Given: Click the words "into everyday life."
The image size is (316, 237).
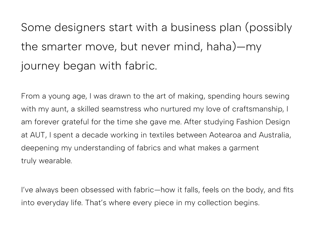Looking at the screenshot, I should [x=52, y=203].
